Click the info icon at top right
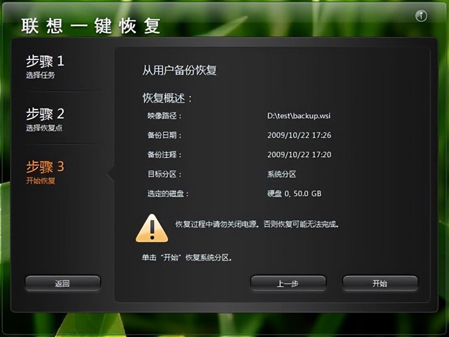The image size is (449, 337). (421, 16)
